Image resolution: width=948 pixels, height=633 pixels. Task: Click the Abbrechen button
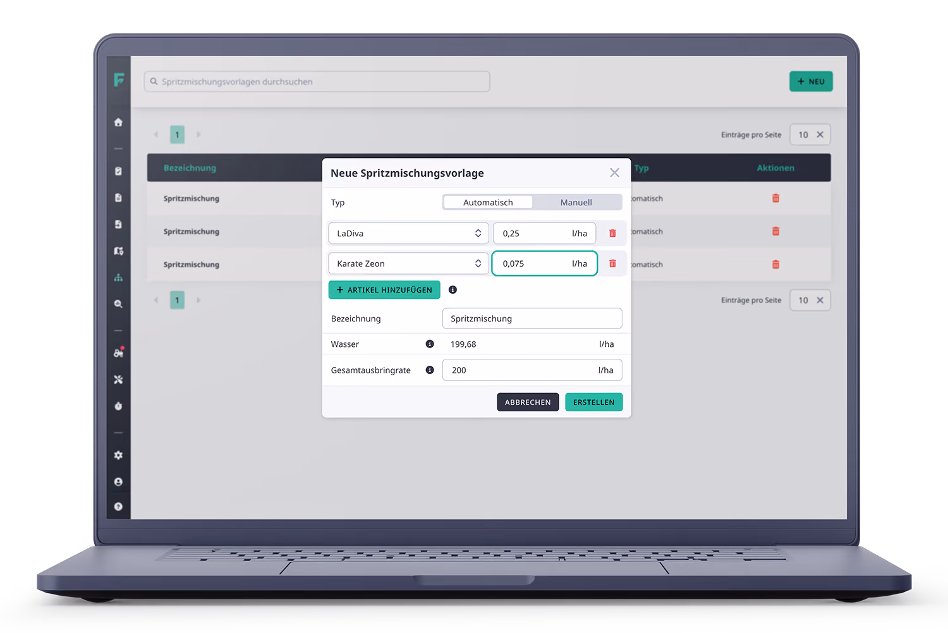[528, 402]
